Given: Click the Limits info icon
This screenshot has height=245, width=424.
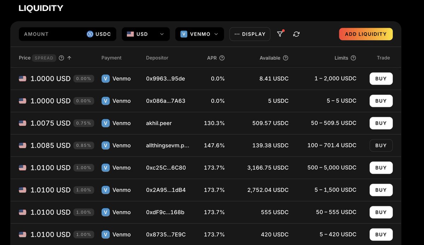Looking at the screenshot, I should click(353, 58).
